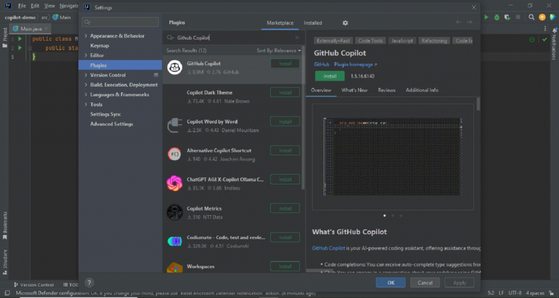Click the Search Everywhere magnifier icon
This screenshot has height=298, width=559.
531,17
